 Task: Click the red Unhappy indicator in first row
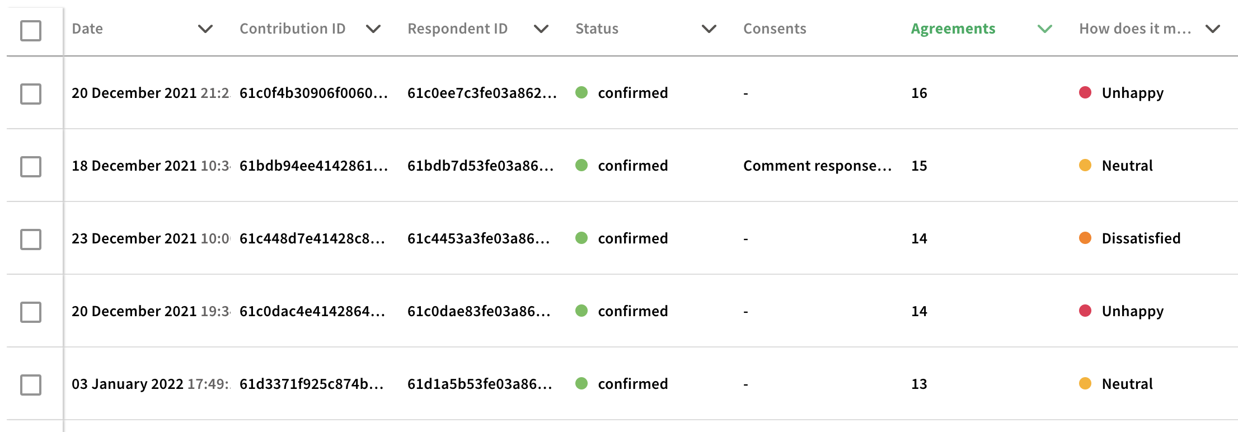point(1085,92)
